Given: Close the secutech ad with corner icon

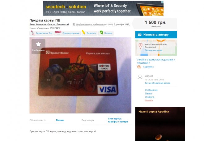Looking at the screenshot, I should pyautogui.click(x=162, y=2).
